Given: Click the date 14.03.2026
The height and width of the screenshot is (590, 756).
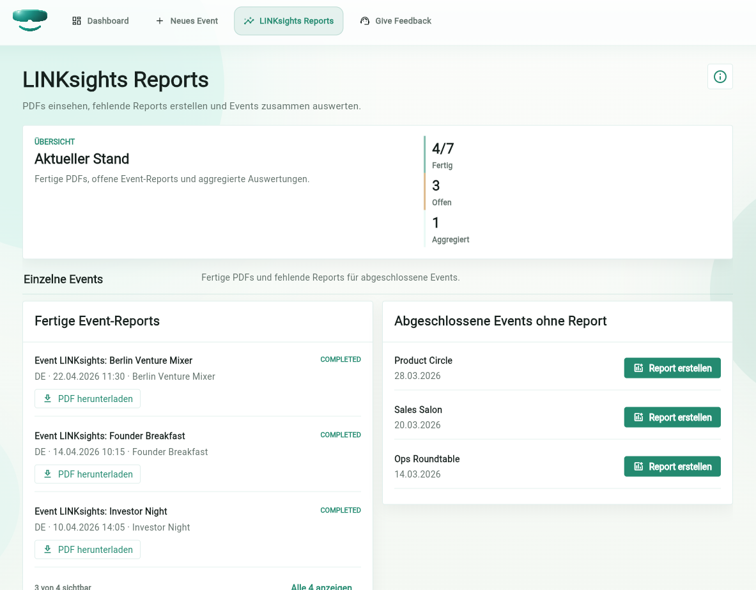Looking at the screenshot, I should (417, 474).
